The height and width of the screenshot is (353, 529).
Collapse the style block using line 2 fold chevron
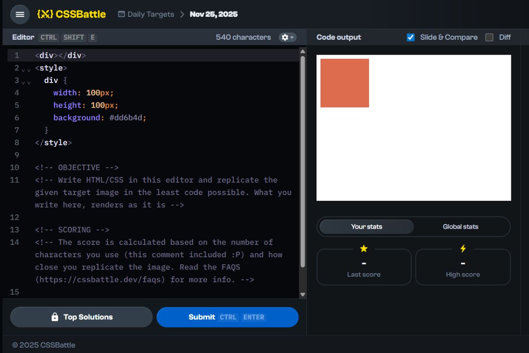pyautogui.click(x=22, y=70)
